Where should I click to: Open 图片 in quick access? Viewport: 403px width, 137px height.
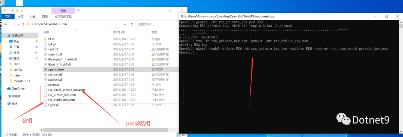16,58
